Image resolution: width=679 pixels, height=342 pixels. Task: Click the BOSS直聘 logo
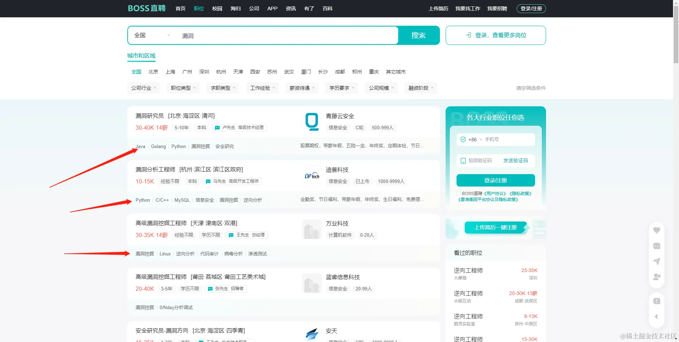tap(146, 8)
